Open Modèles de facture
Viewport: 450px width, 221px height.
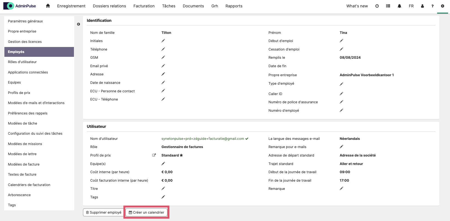(x=39, y=164)
